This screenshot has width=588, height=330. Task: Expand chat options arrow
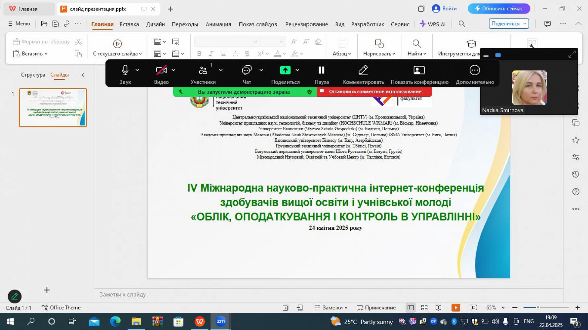(261, 70)
